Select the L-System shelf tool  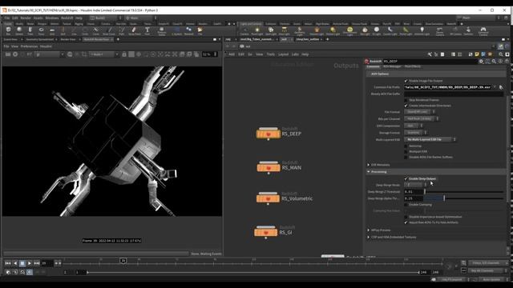[x=177, y=30]
